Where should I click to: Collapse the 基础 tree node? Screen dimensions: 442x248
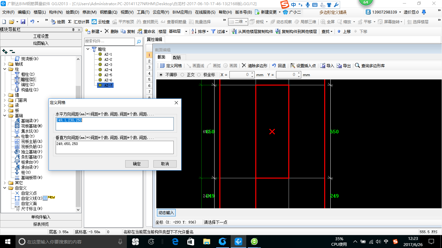[x=5, y=116]
